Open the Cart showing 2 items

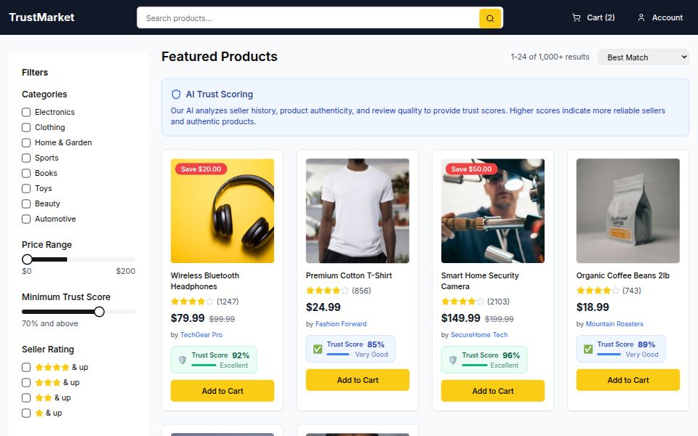[593, 17]
